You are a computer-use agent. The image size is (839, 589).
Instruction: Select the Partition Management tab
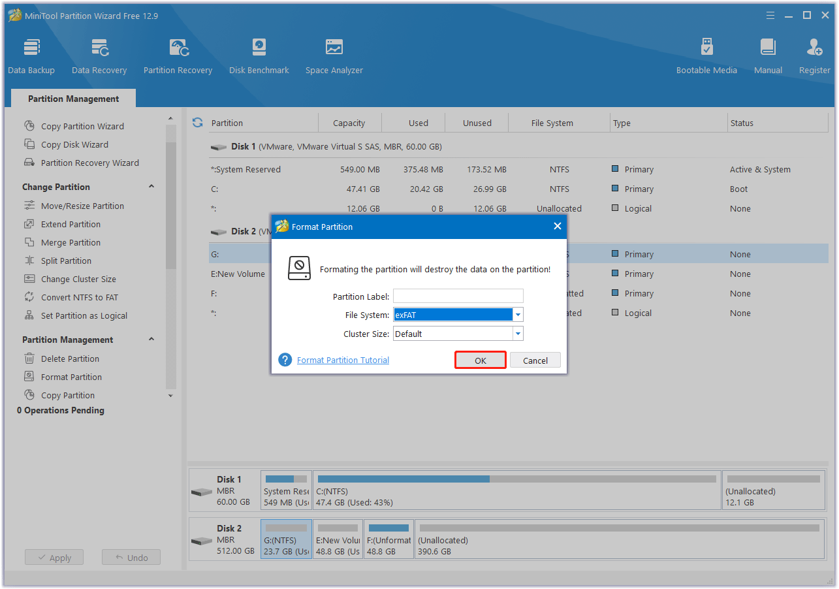click(74, 99)
